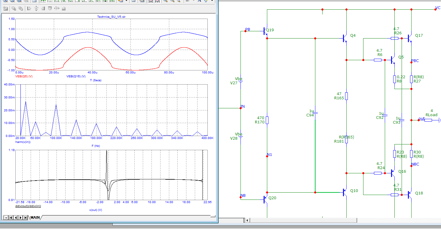Click the PB node label
Image resolution: width=441 pixels, height=229 pixels.
pos(248,29)
